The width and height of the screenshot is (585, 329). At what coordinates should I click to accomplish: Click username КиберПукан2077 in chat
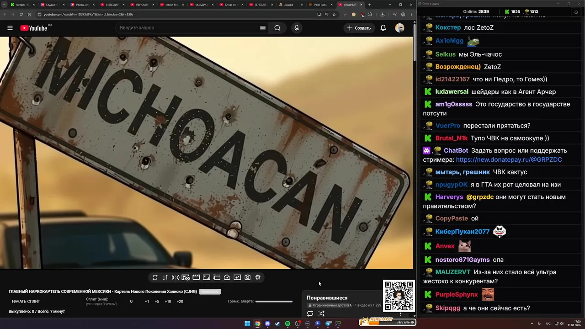[x=462, y=232]
